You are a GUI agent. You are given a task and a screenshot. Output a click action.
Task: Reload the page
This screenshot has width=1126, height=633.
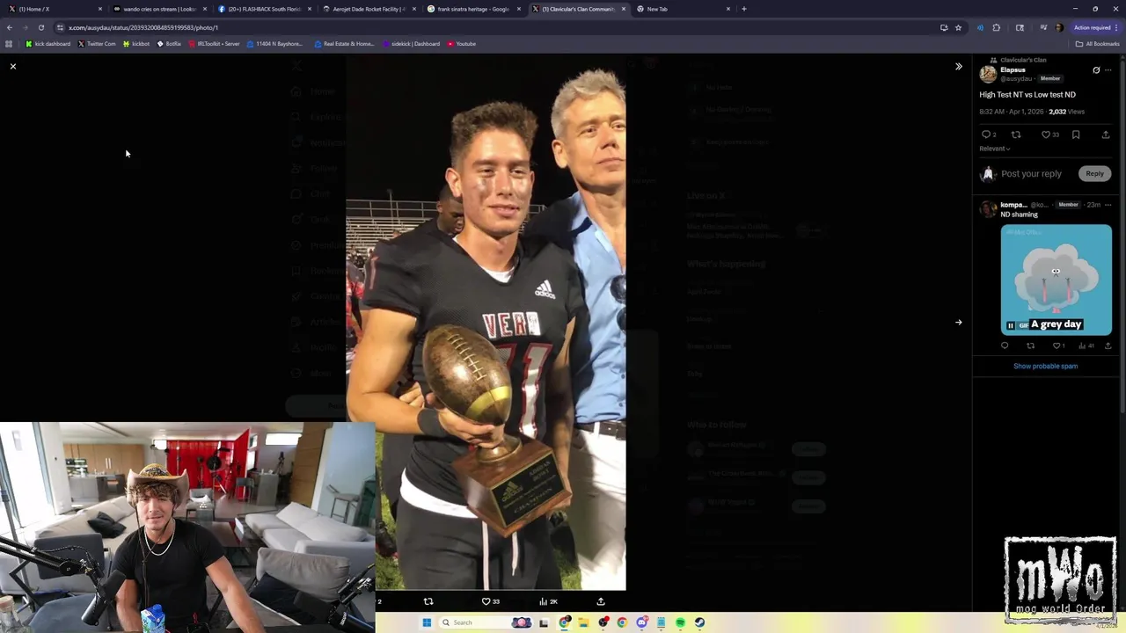point(40,27)
